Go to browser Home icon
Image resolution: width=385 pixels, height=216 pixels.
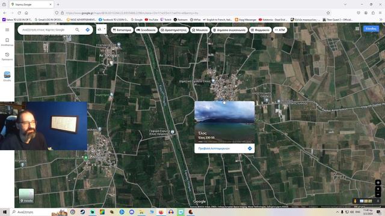coord(26,13)
